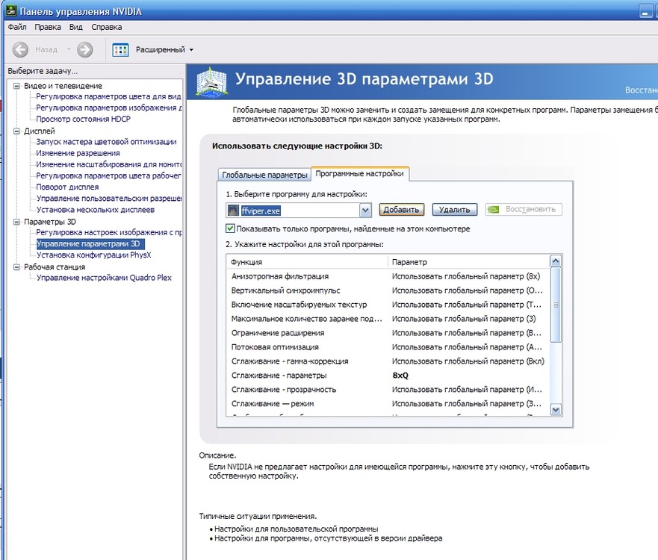This screenshot has width=658, height=560.
Task: Open Управление пользовательским разрешением
Action: coord(109,199)
